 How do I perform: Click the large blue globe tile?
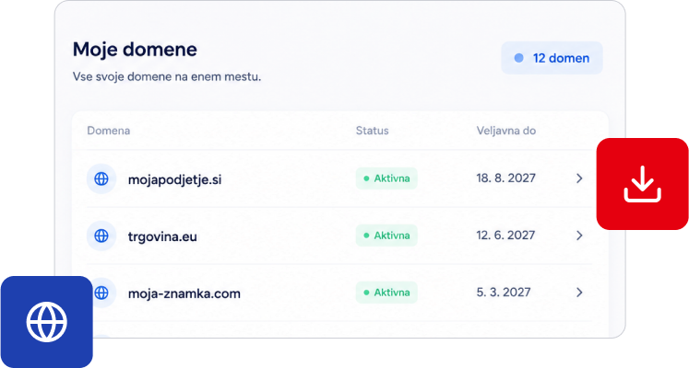[x=46, y=322]
